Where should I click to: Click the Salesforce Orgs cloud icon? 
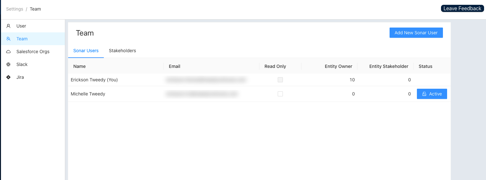[8, 52]
